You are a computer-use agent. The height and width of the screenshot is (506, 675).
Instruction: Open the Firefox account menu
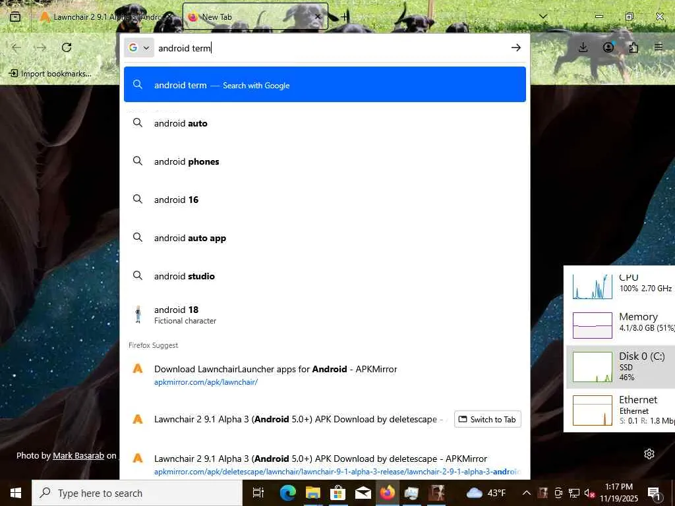point(608,47)
